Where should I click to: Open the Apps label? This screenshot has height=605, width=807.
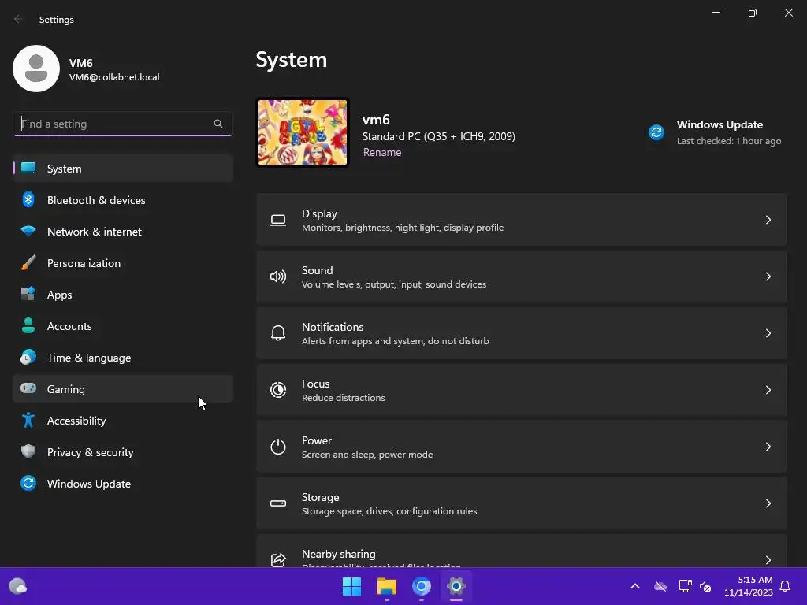(x=60, y=295)
